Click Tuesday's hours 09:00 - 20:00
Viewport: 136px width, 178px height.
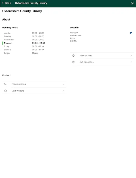point(38,36)
